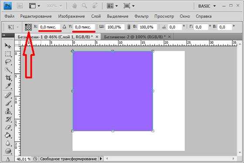Click the top-center transform handle

coord(113,51)
